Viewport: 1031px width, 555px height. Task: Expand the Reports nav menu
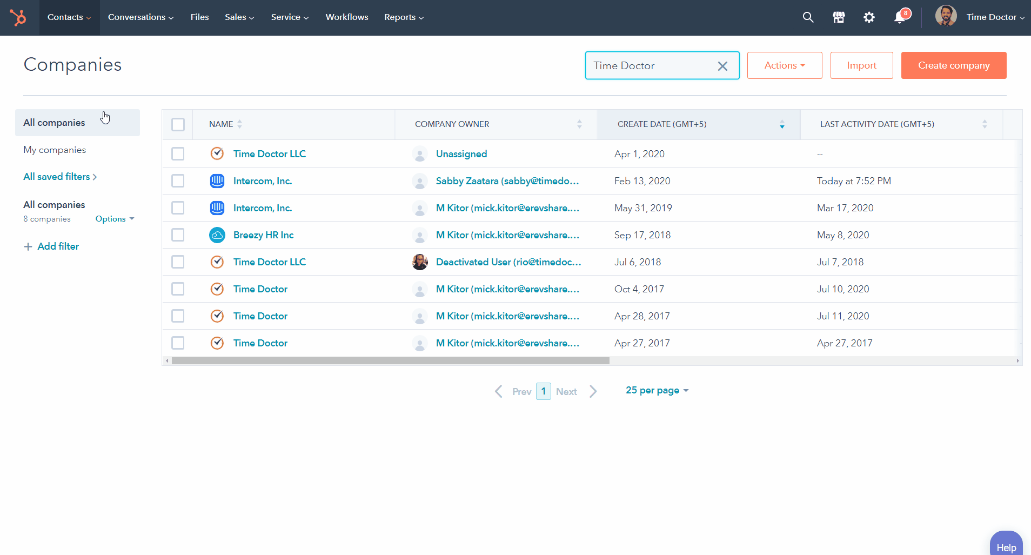(404, 17)
